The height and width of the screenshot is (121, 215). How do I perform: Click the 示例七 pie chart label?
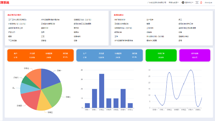(x=26, y=68)
